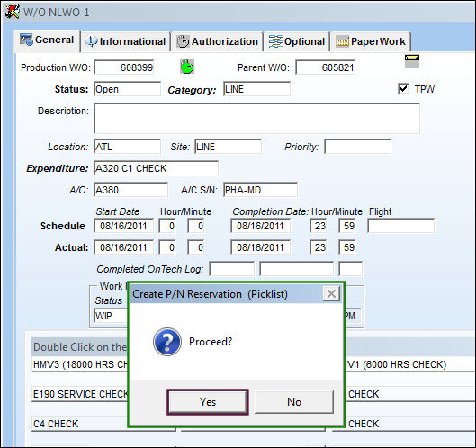Click the empty Flight field
The width and height of the screenshot is (476, 448).
400,226
